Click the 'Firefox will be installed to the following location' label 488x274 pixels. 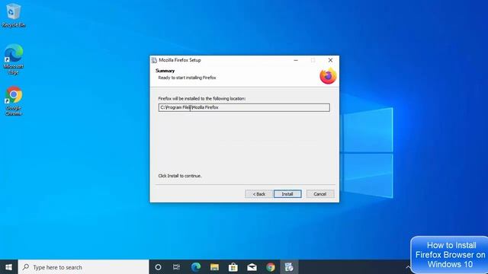[x=202, y=98]
